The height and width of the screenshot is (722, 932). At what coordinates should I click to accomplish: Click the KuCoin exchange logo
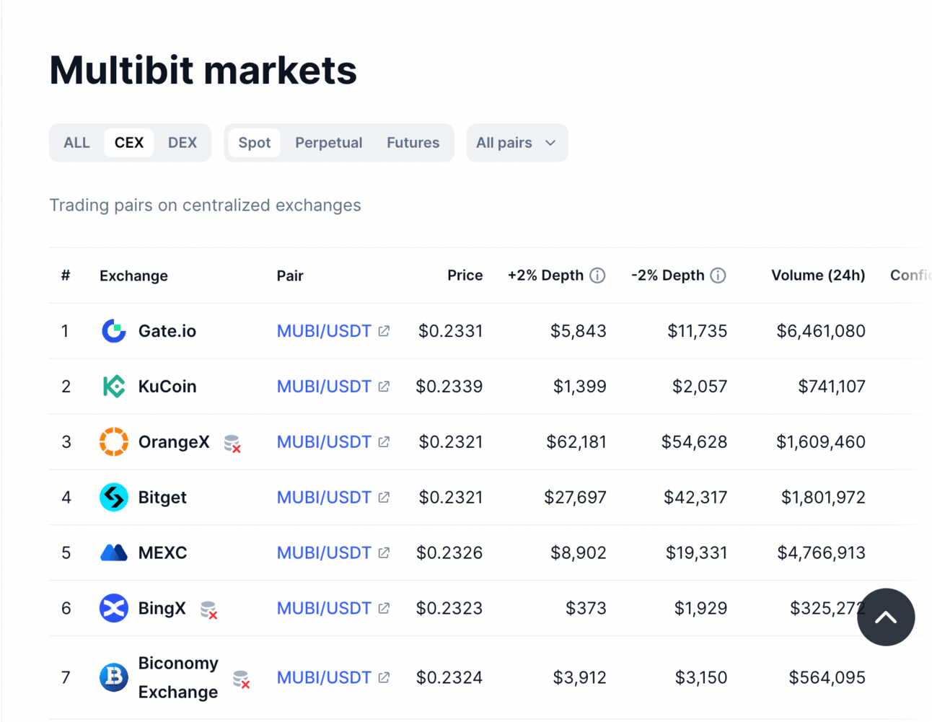(x=114, y=387)
